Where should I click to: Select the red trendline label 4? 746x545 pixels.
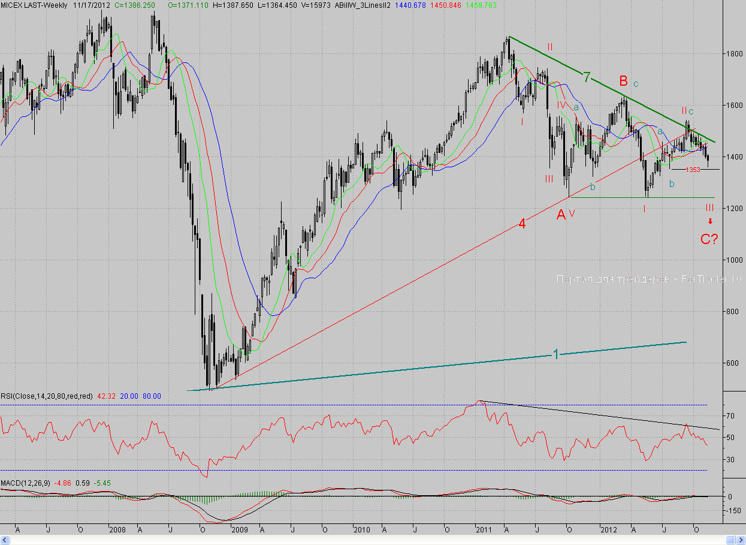tap(522, 224)
